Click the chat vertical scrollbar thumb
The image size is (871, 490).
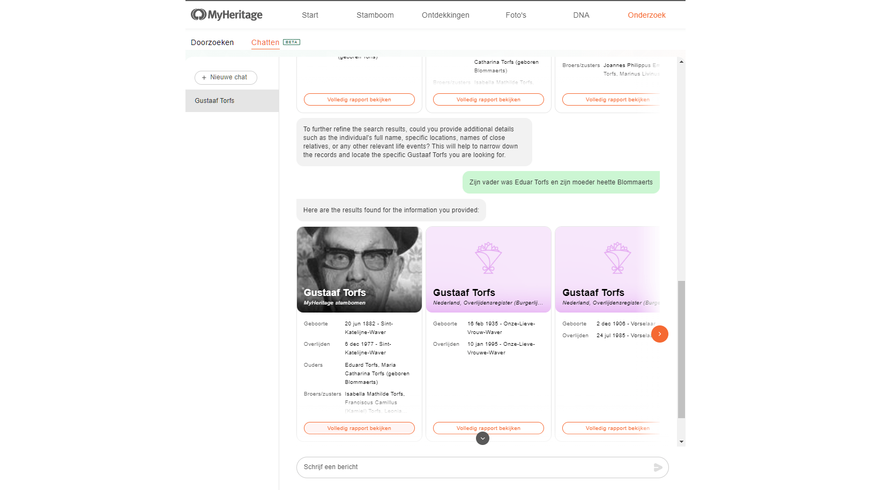tap(681, 349)
